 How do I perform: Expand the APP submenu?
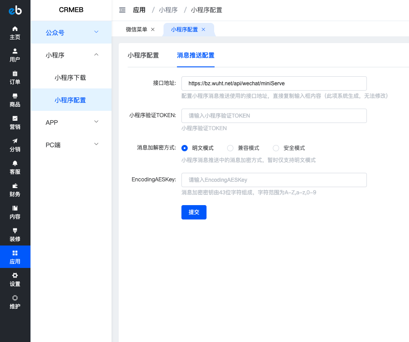coord(71,122)
